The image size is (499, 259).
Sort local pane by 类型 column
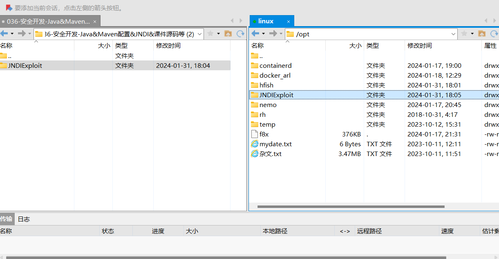[133, 45]
